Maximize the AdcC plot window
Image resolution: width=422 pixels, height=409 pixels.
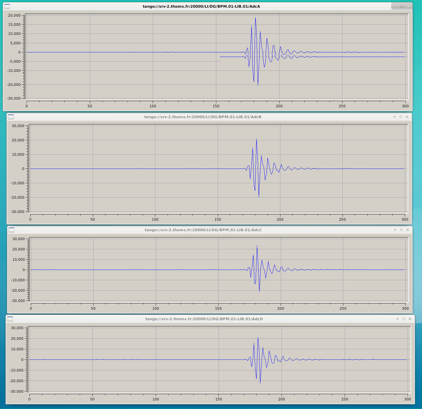coord(401,230)
